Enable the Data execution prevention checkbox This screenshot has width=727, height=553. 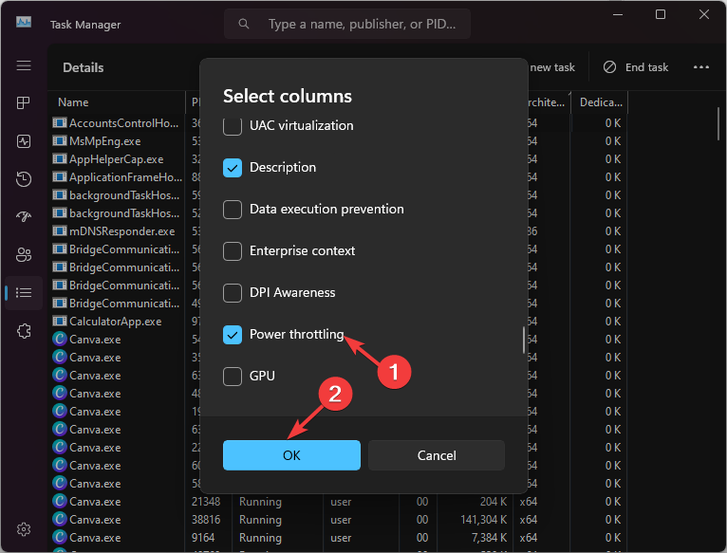click(x=233, y=209)
